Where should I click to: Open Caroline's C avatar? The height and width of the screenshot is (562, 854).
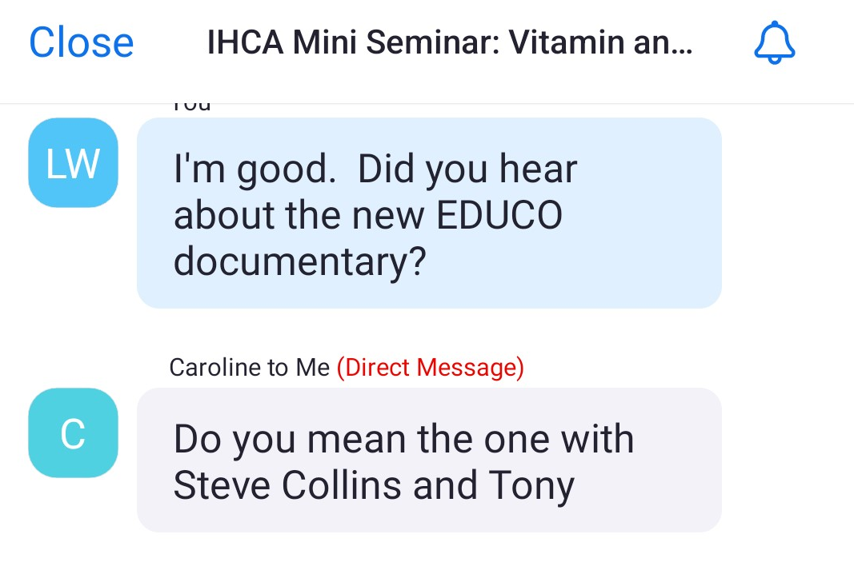pos(73,432)
